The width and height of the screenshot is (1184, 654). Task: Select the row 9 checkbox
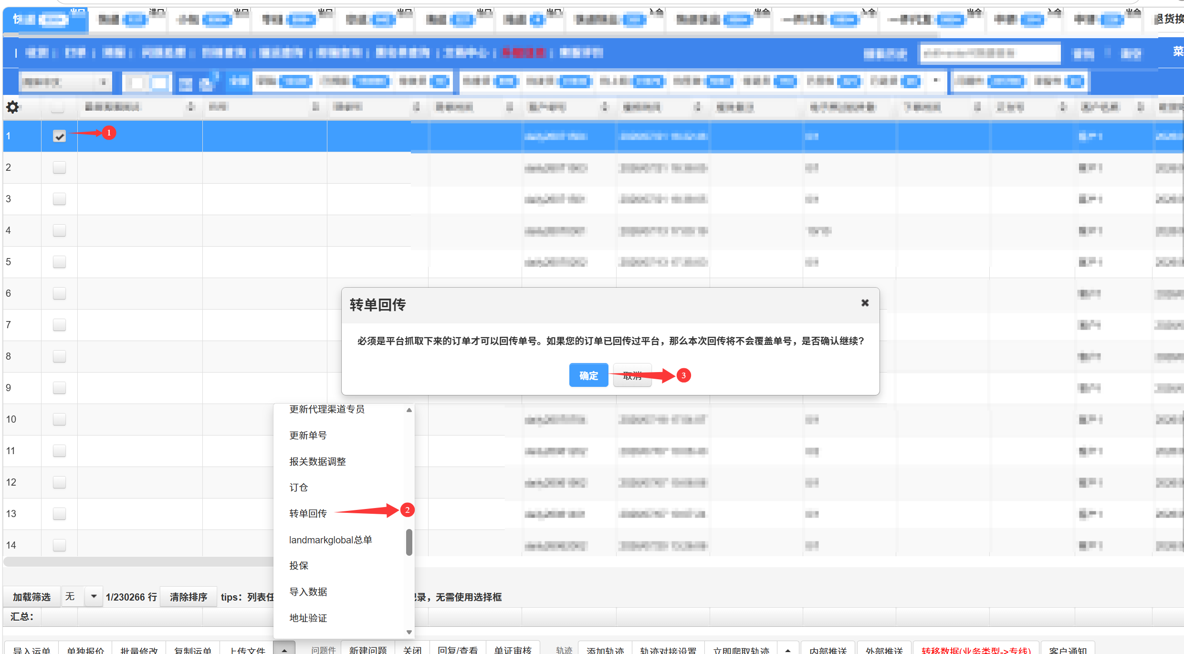(59, 388)
